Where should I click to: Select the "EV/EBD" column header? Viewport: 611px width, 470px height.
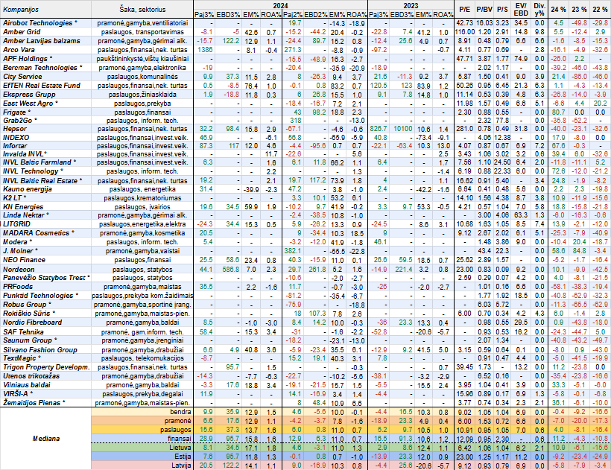(x=521, y=10)
